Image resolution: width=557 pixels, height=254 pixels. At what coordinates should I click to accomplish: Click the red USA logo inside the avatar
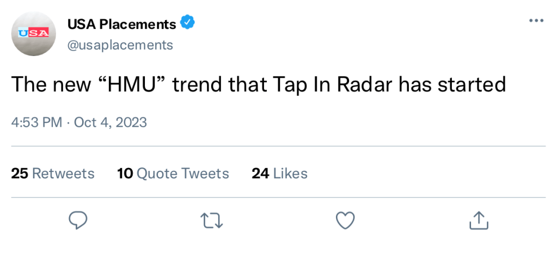coord(34,32)
